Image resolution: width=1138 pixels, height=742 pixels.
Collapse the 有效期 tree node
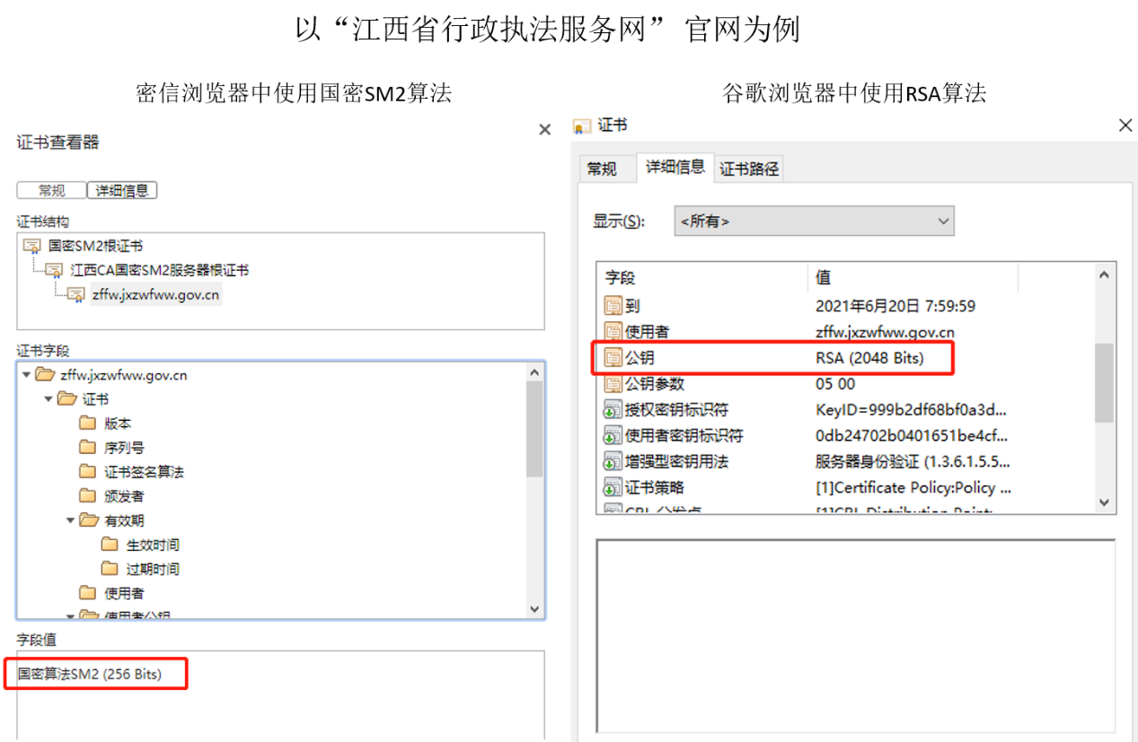tap(70, 520)
